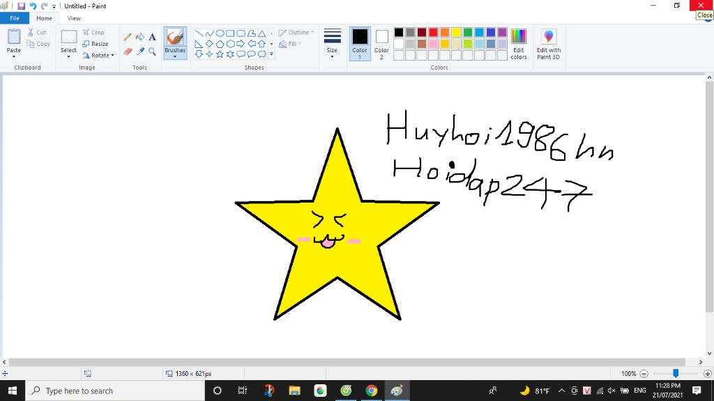
Task: Click Edit with Paint 3D
Action: (x=549, y=44)
